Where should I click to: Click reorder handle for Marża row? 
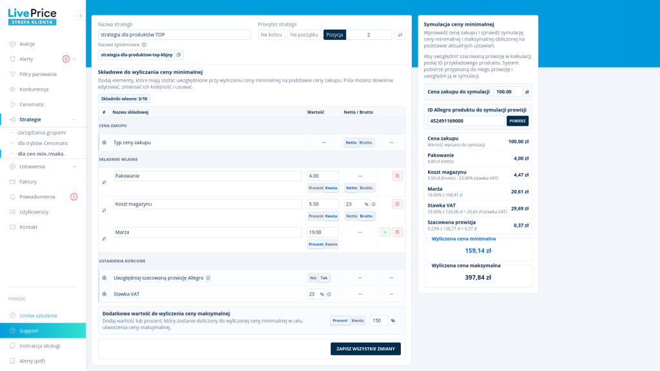[x=104, y=238]
